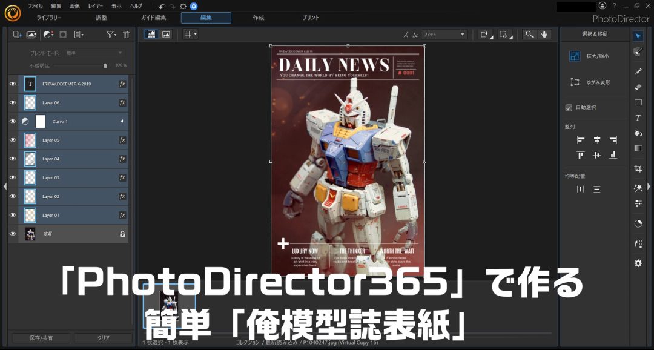Screen dimensions: 654x350
Task: Open the ズーム fit dropdown
Action: [x=444, y=34]
